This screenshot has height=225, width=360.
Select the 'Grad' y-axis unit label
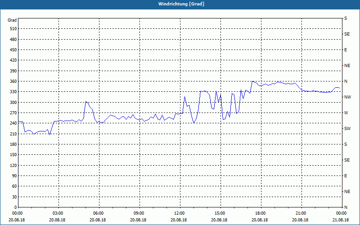click(12, 20)
